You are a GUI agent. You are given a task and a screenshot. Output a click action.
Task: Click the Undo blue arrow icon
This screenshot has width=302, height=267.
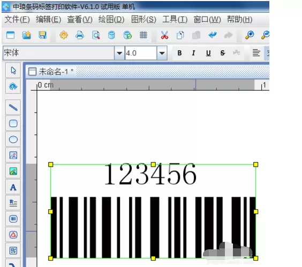(x=213, y=35)
